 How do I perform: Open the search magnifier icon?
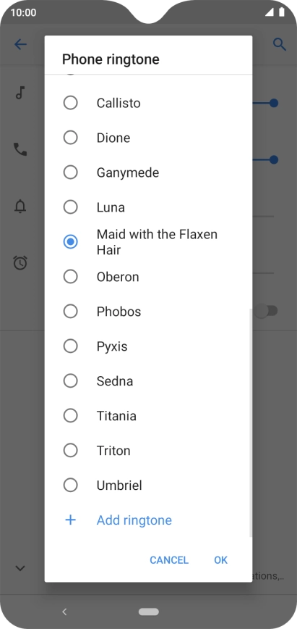point(280,44)
